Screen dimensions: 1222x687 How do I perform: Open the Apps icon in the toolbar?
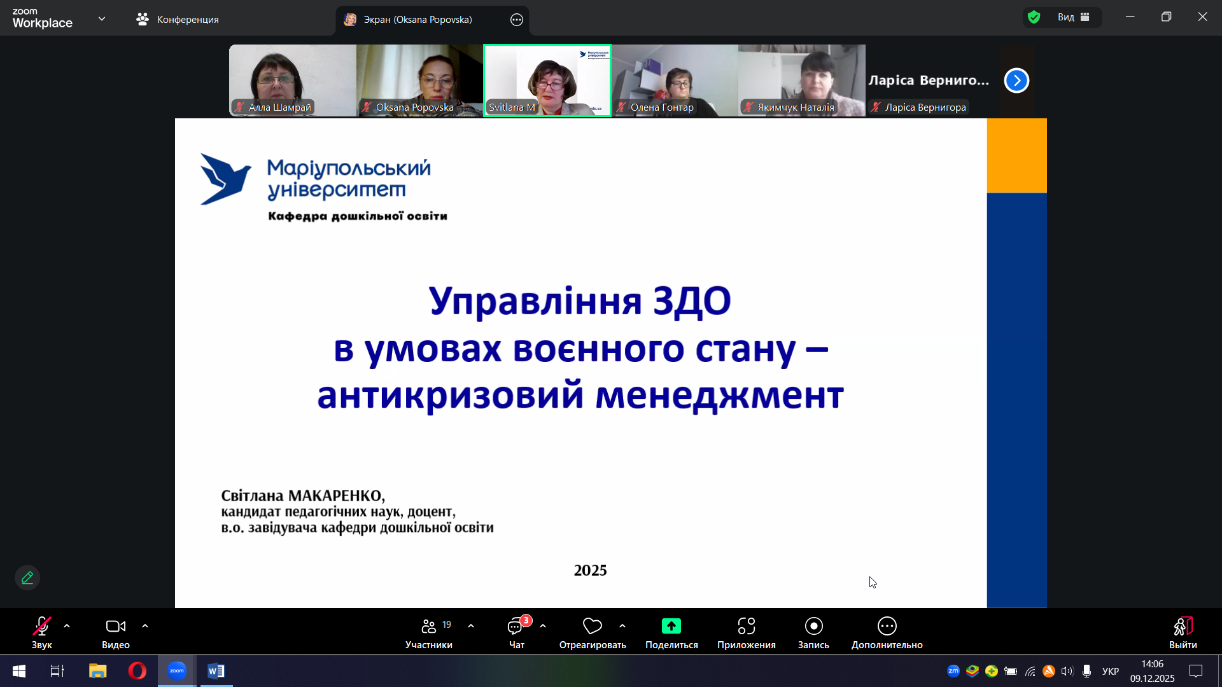[746, 627]
